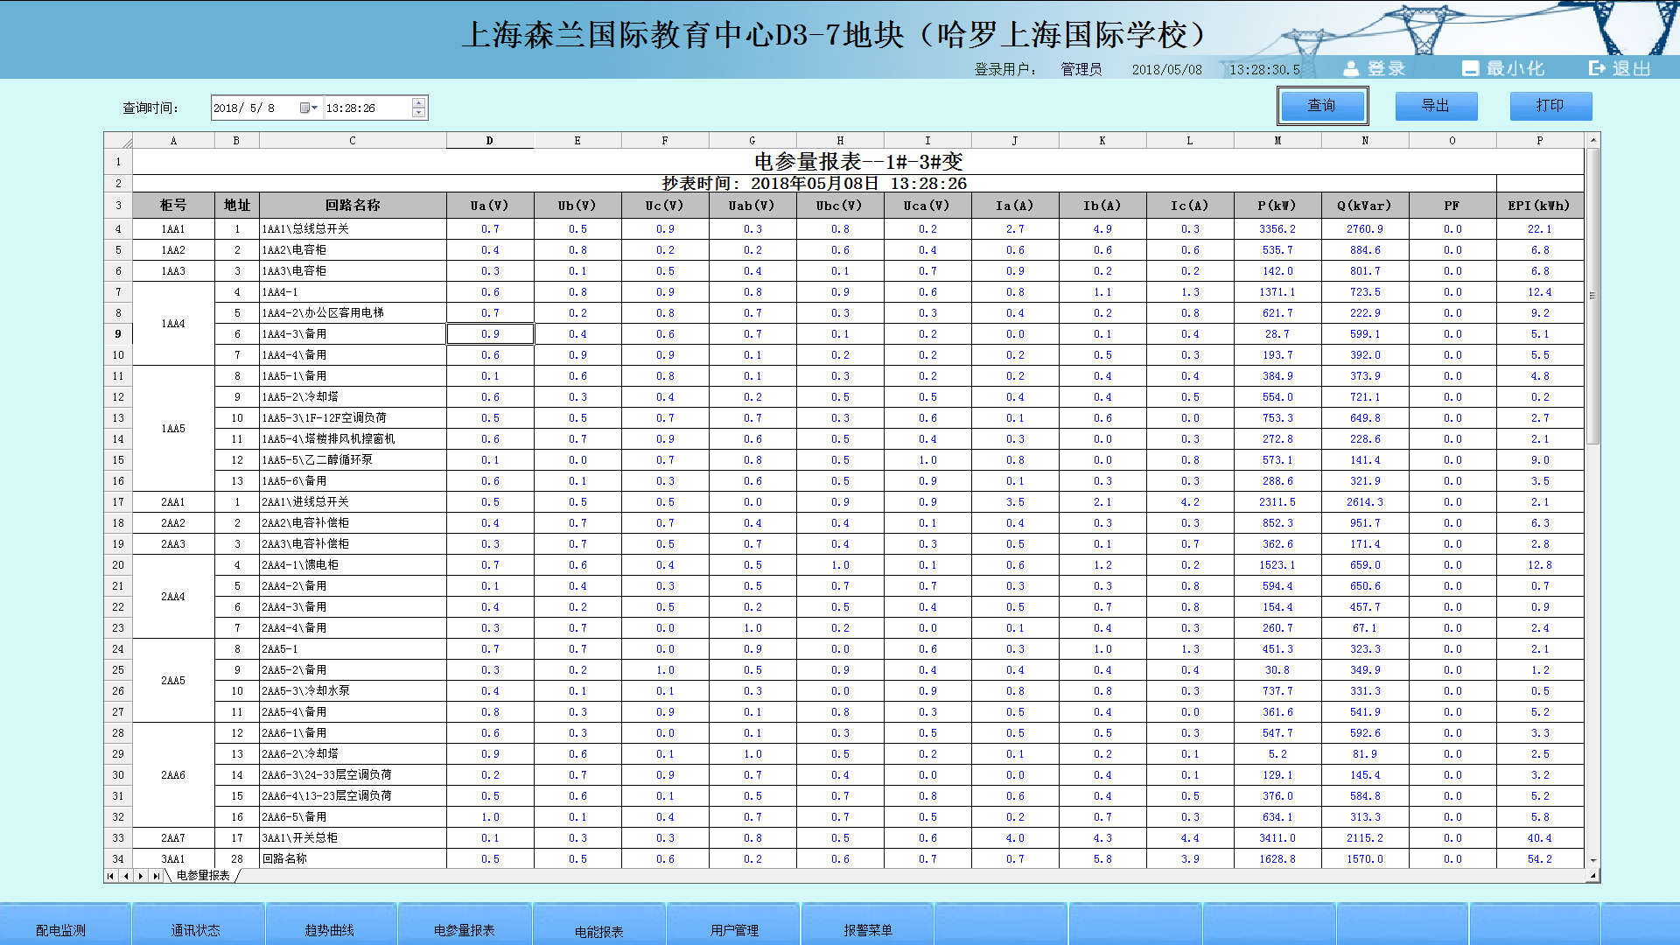Click the 最小化 minimize icon in header

point(1471,68)
